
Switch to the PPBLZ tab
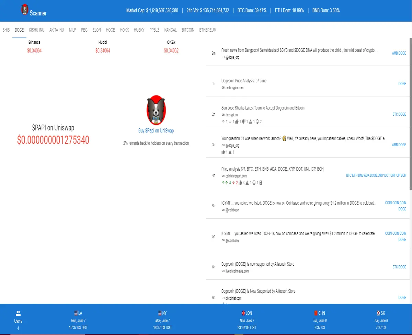pos(154,30)
